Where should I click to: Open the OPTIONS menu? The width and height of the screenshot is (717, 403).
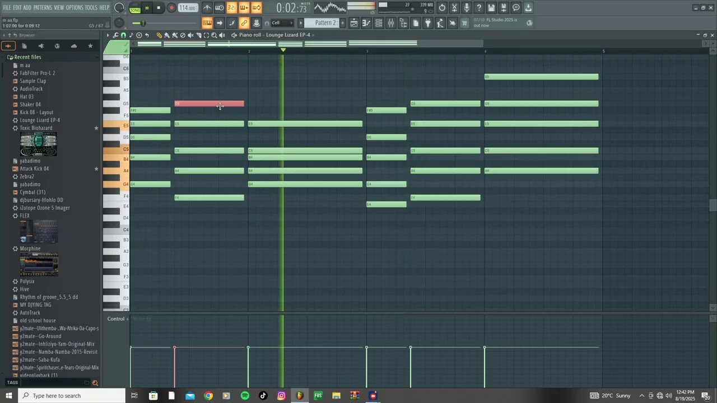tap(75, 7)
